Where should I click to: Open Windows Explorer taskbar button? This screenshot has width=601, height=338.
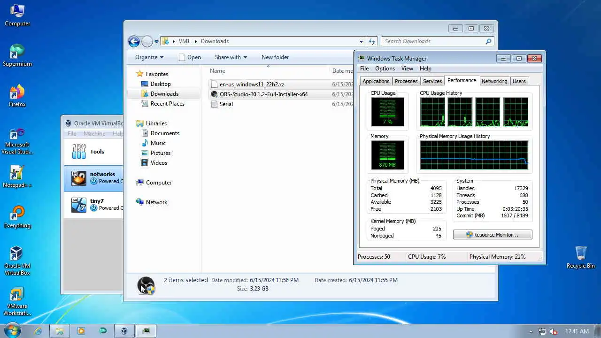click(60, 331)
